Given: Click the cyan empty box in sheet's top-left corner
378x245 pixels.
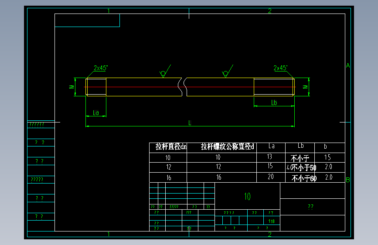Looking at the screenshot, I should click(x=87, y=20).
